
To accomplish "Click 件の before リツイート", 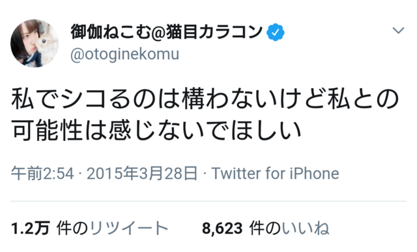I will (x=72, y=228).
